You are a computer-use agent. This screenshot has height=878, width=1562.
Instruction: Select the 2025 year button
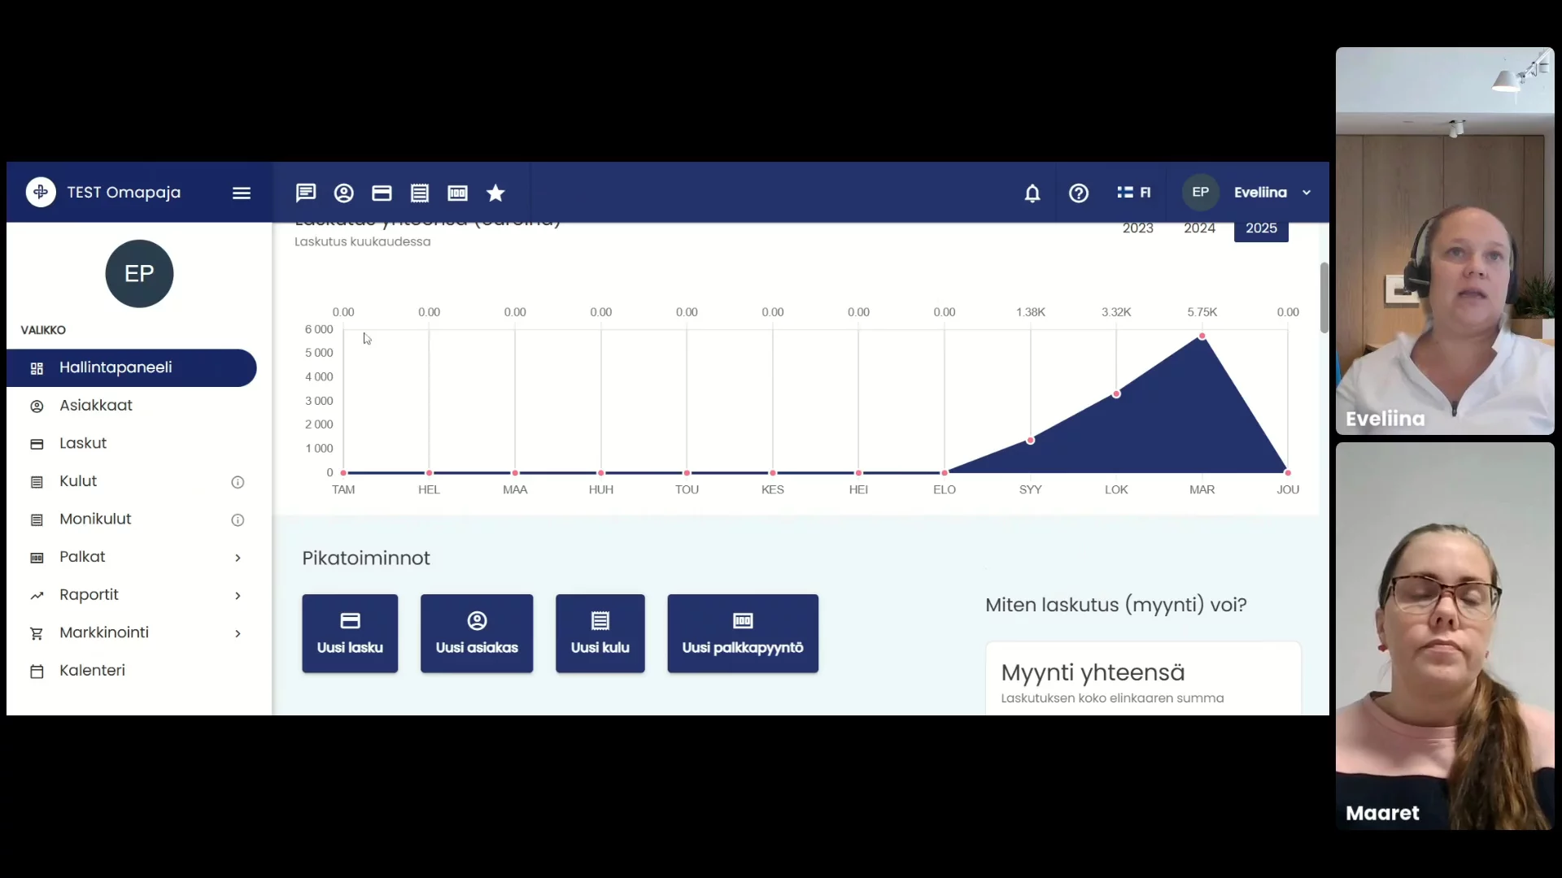[1261, 228]
